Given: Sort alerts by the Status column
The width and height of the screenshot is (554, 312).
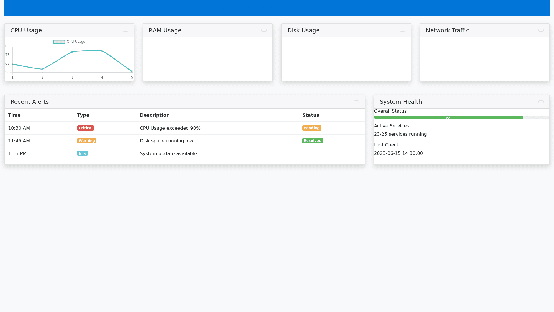Looking at the screenshot, I should pos(310,115).
